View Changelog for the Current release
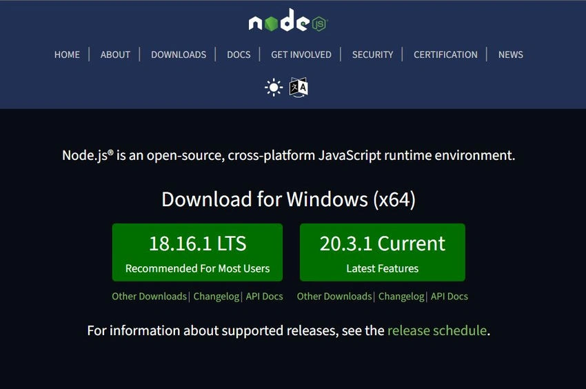586x389 pixels. point(401,297)
